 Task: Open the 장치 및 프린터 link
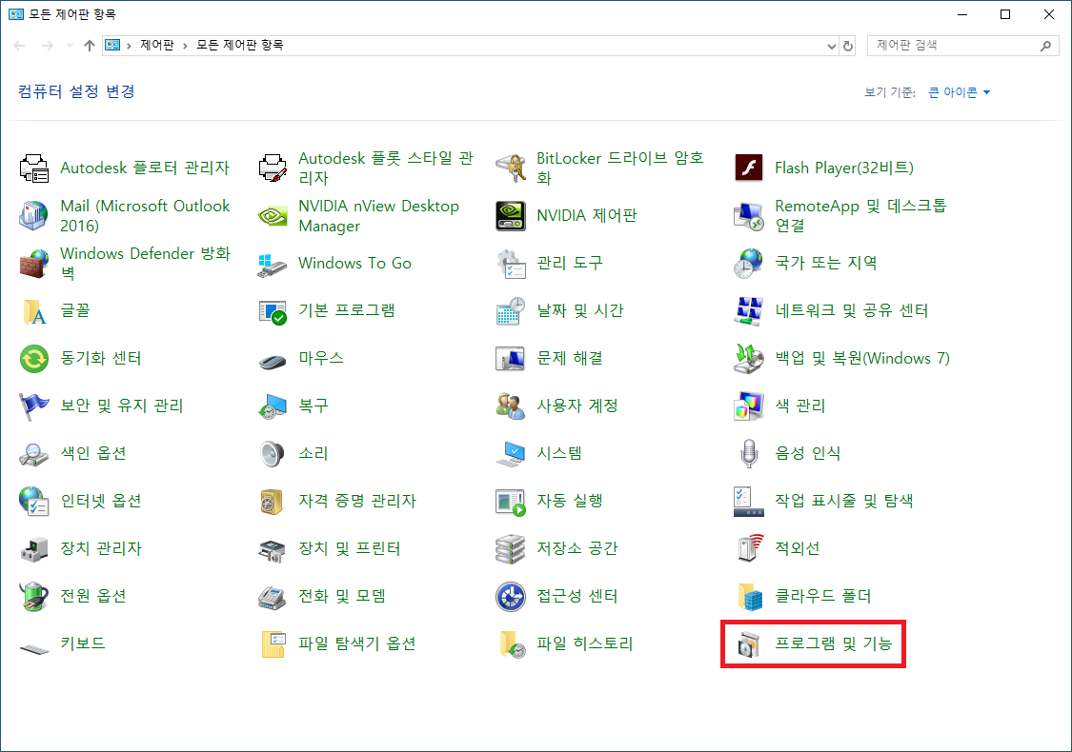pos(350,548)
